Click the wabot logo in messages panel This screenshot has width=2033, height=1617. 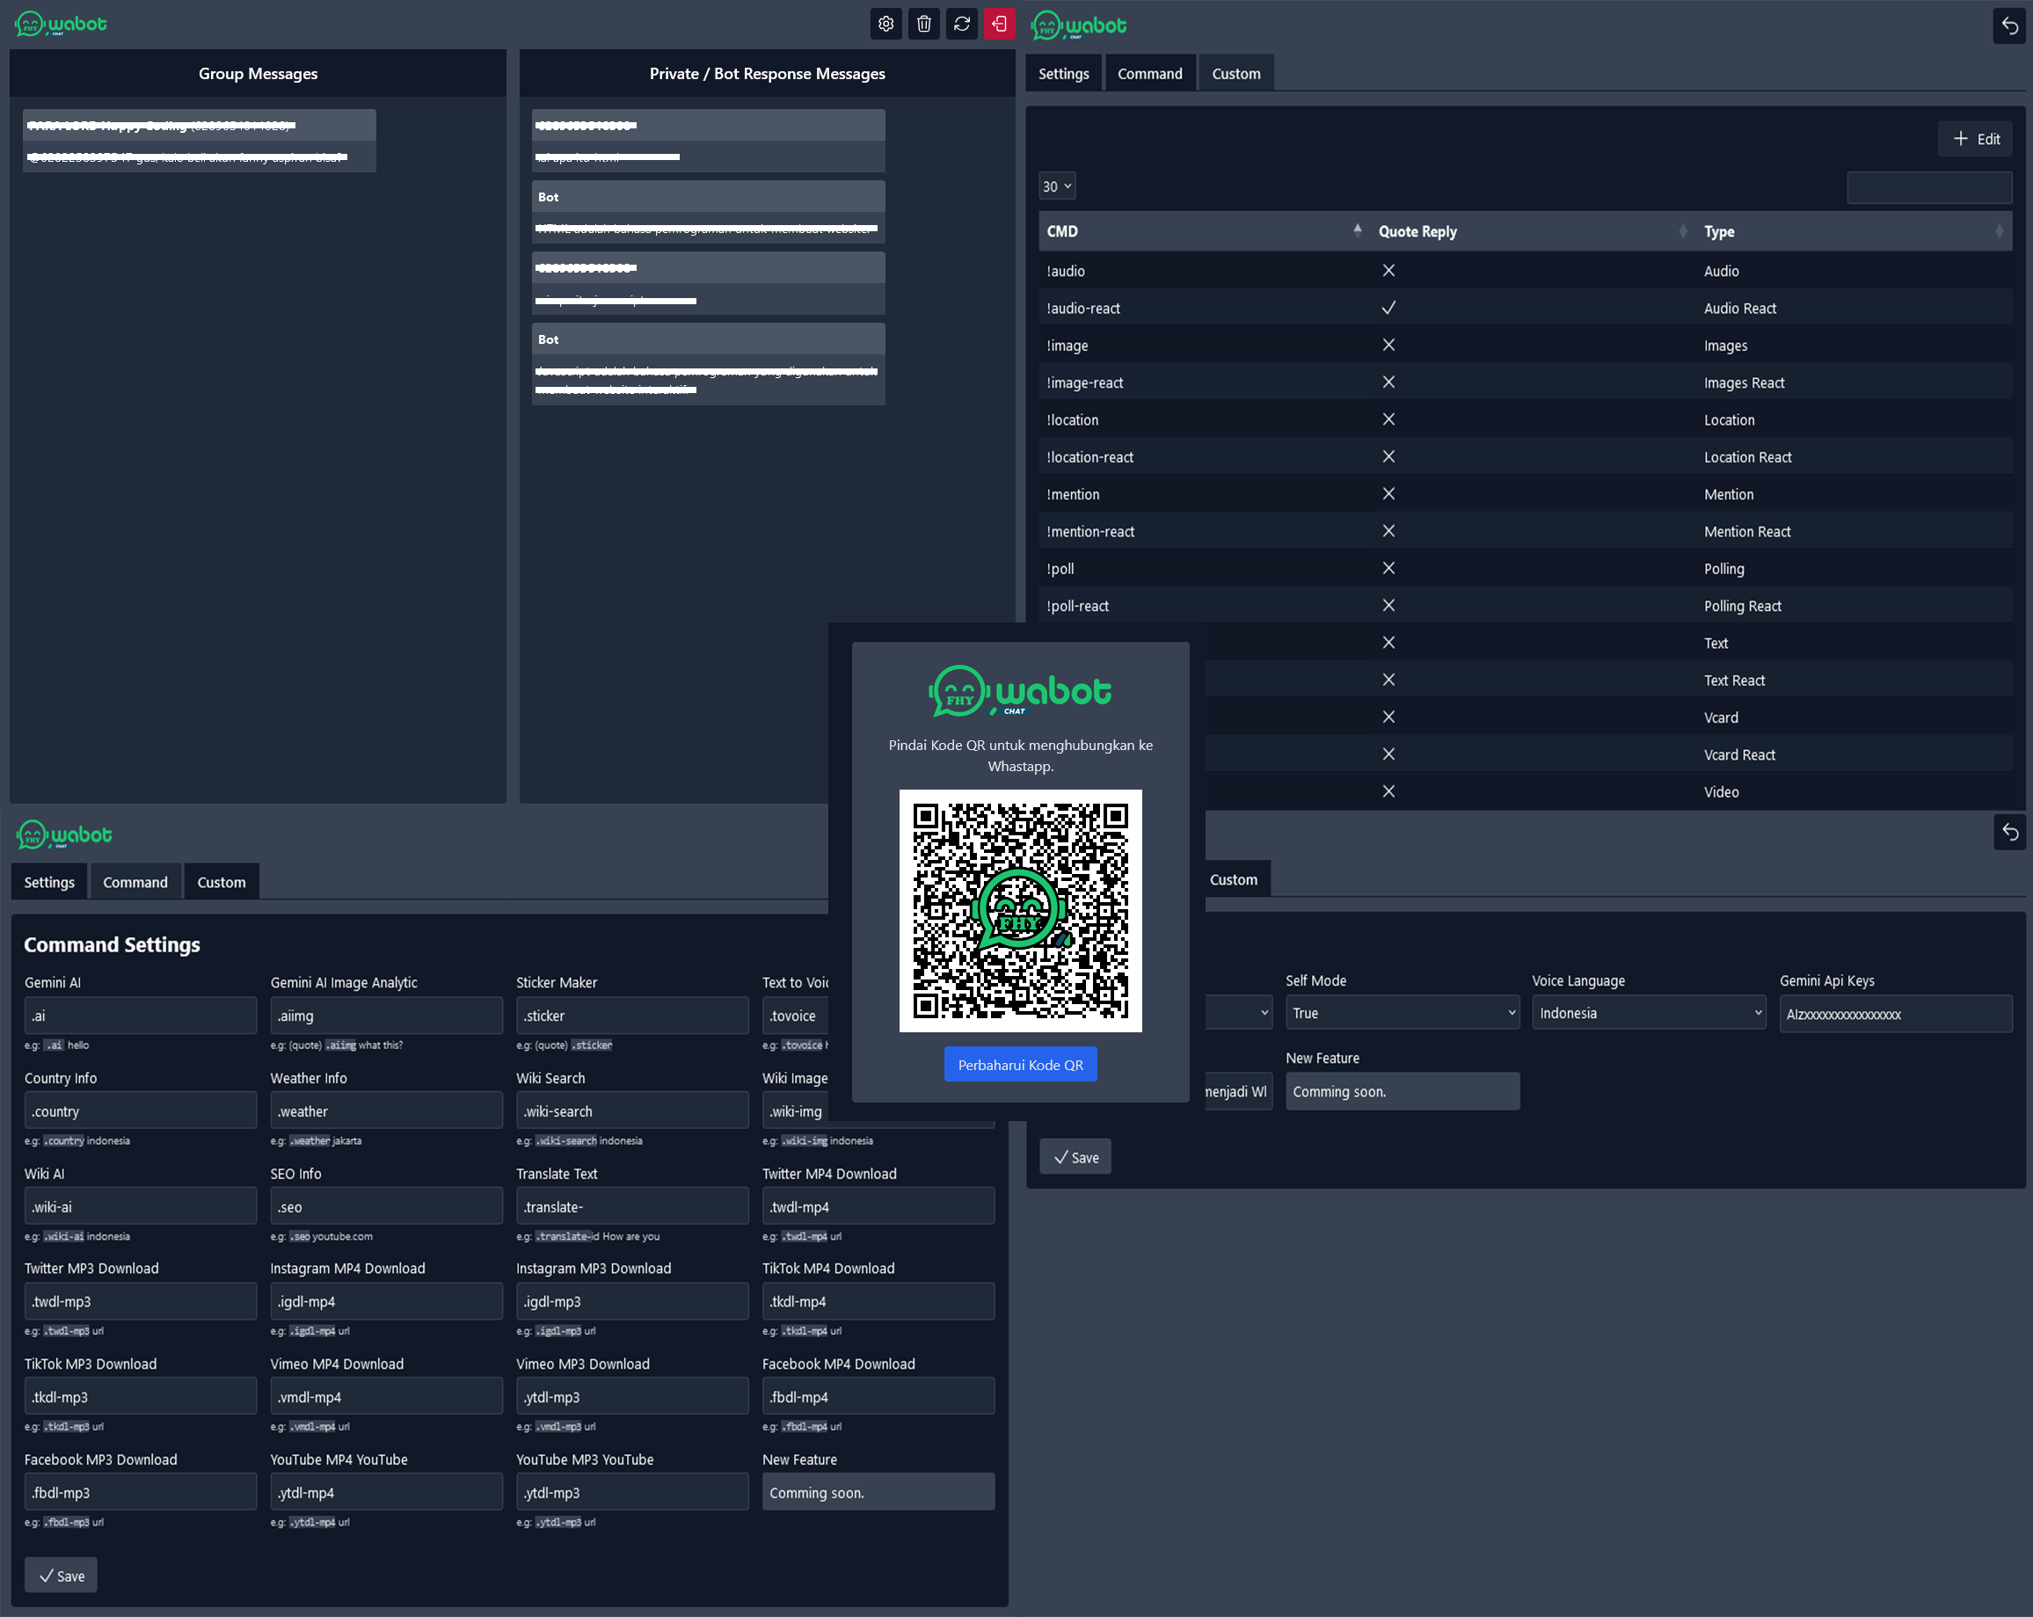coord(62,25)
